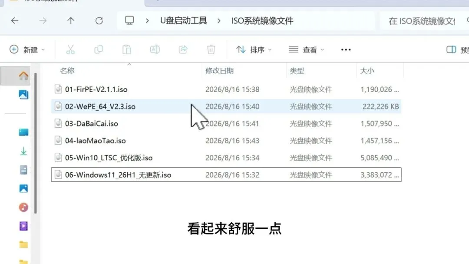Open Videos icon in sidebar

[x=23, y=226]
